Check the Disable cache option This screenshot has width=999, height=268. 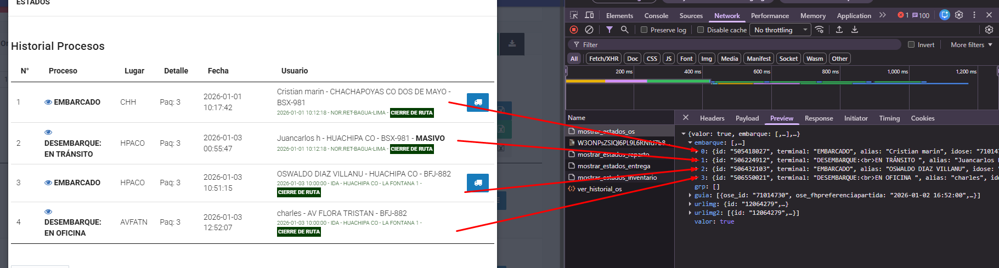point(701,30)
